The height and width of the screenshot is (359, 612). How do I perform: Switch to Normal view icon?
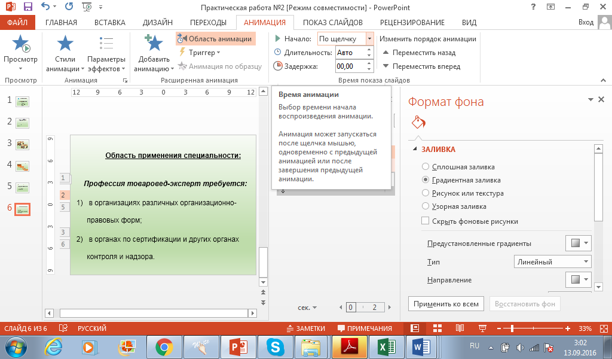coord(415,328)
